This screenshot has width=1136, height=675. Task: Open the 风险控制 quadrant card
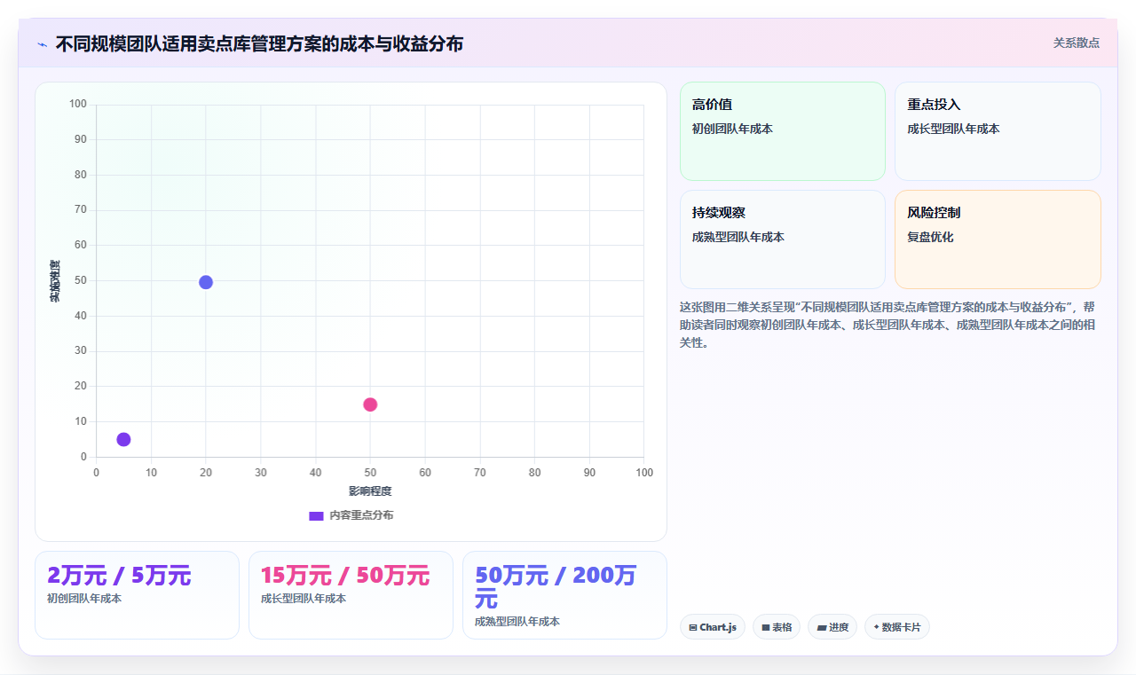[x=998, y=239]
